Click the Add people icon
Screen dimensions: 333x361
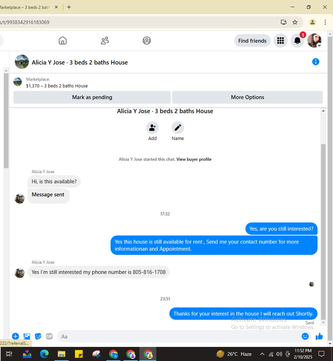tap(152, 128)
